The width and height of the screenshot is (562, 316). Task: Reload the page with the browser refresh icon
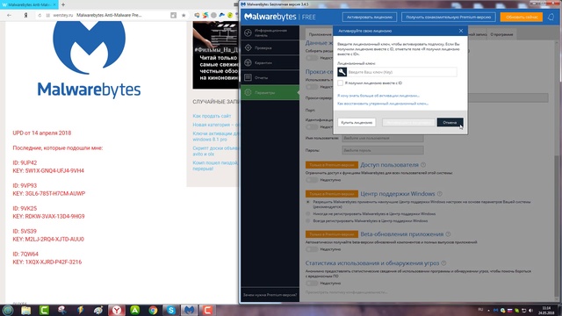coord(40,16)
